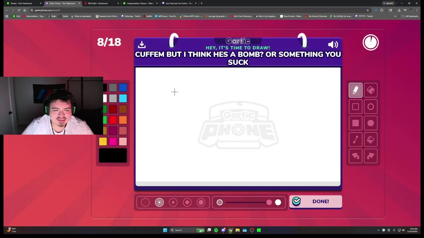424x238 pixels.
Task: Open Discord from the taskbar
Action: [x=223, y=230]
